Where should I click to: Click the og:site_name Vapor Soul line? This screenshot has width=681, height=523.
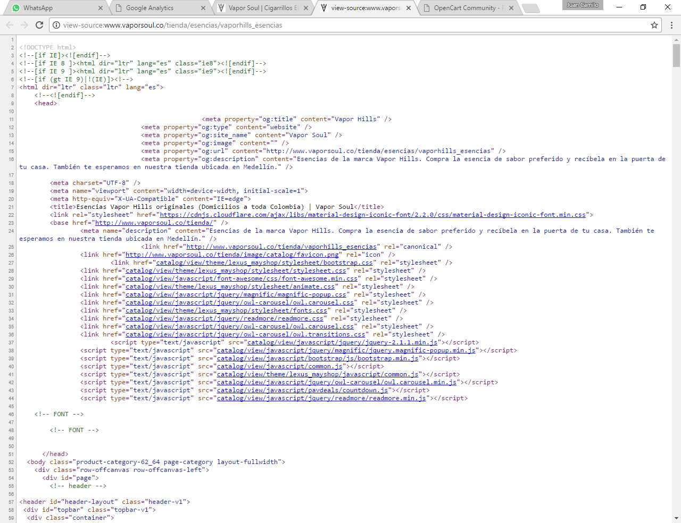tap(242, 135)
